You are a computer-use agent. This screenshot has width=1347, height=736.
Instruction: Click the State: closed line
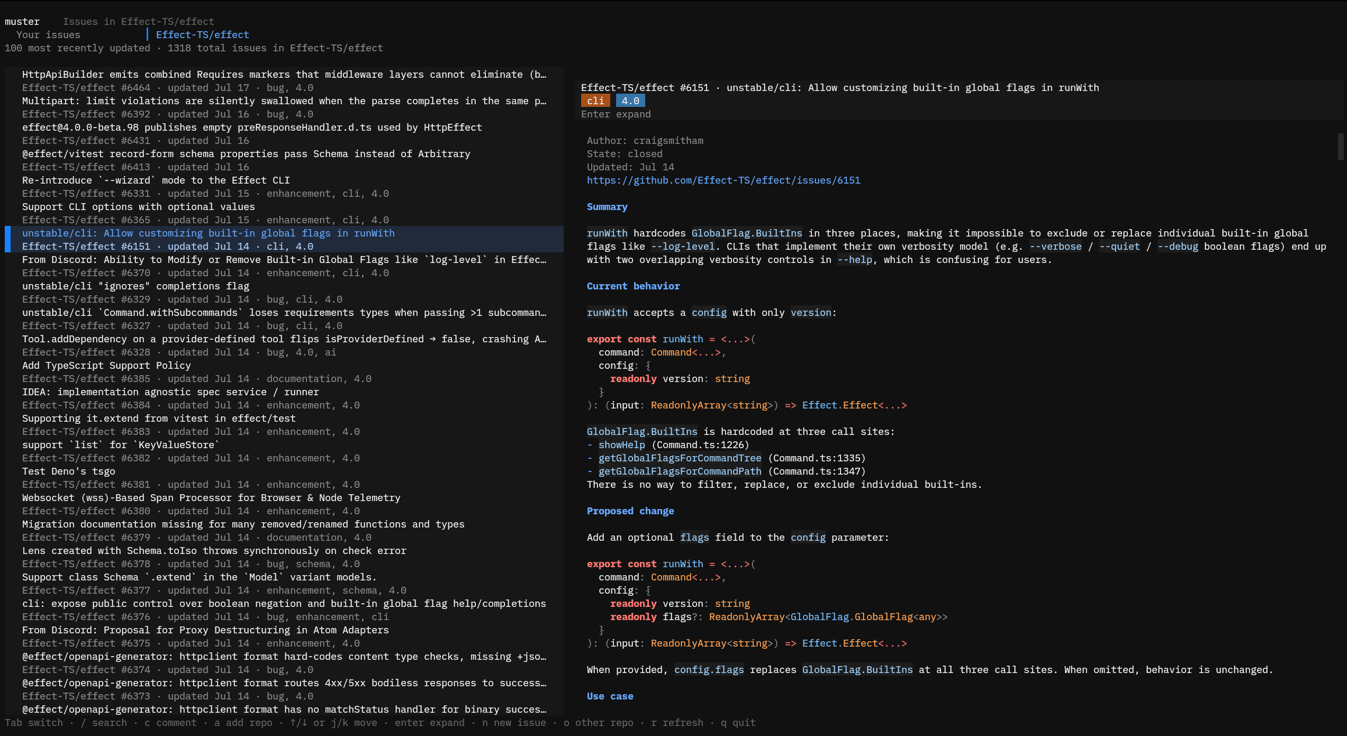[x=625, y=154]
